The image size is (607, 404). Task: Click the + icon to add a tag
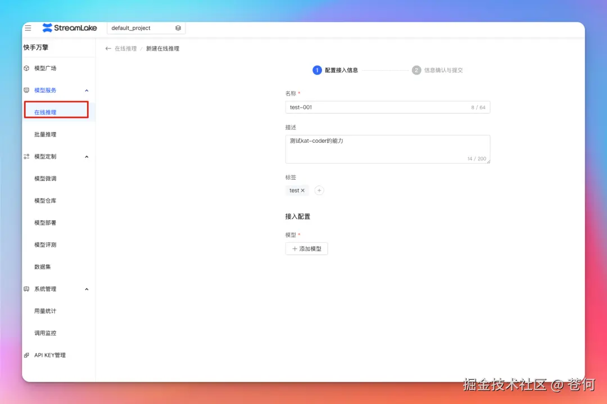tap(319, 190)
